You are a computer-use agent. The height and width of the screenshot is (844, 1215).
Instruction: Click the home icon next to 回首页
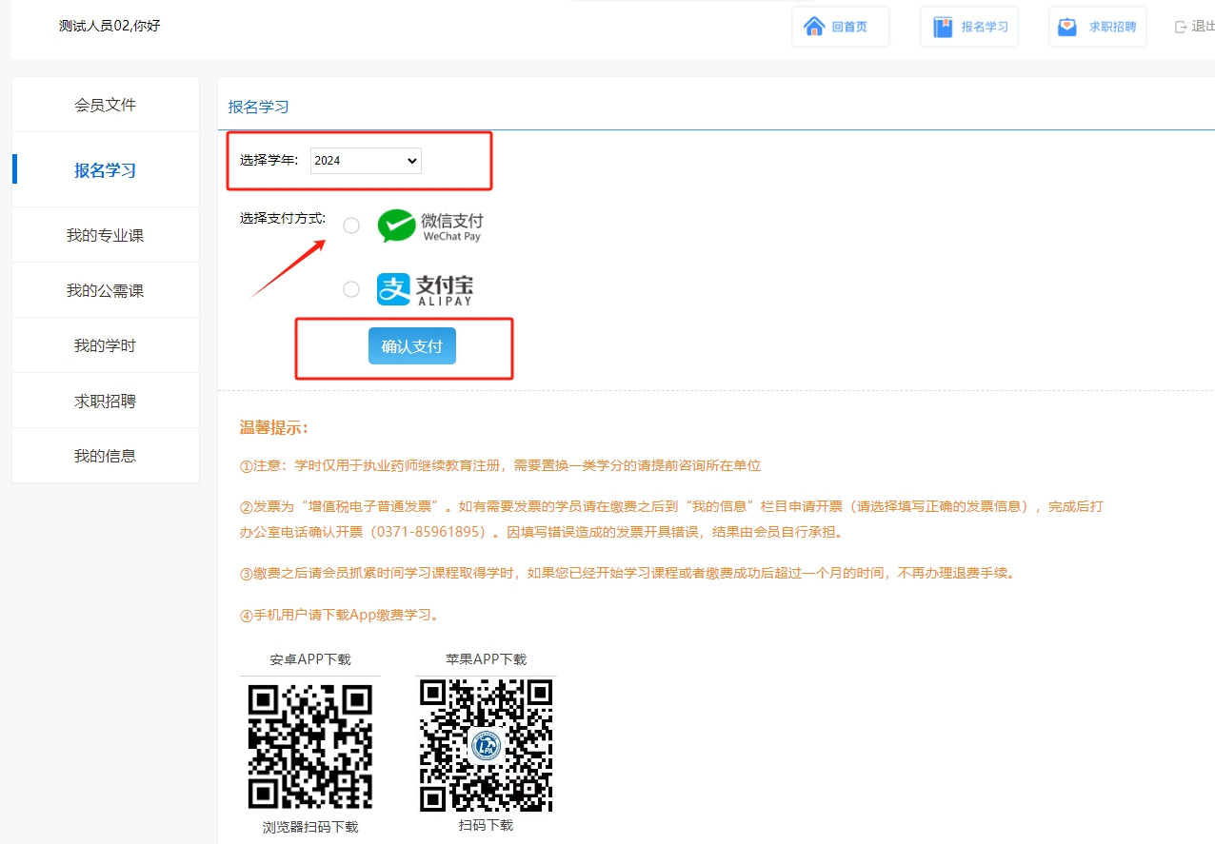pyautogui.click(x=813, y=27)
